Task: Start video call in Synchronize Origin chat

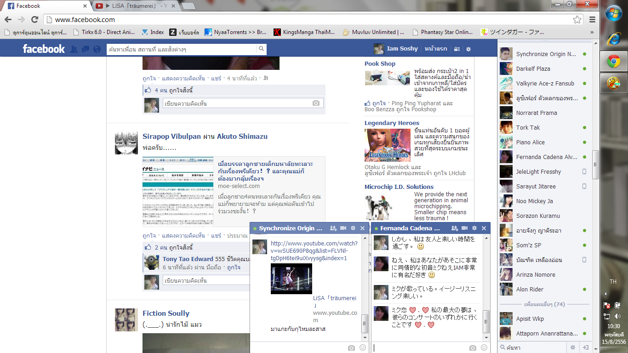Action: 343,228
